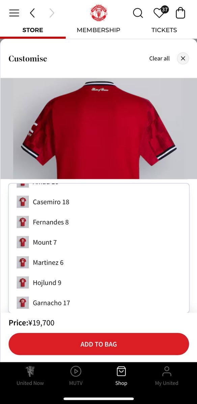Pick Mount 7 in the dropdown list
This screenshot has width=197, height=404.
[99, 242]
